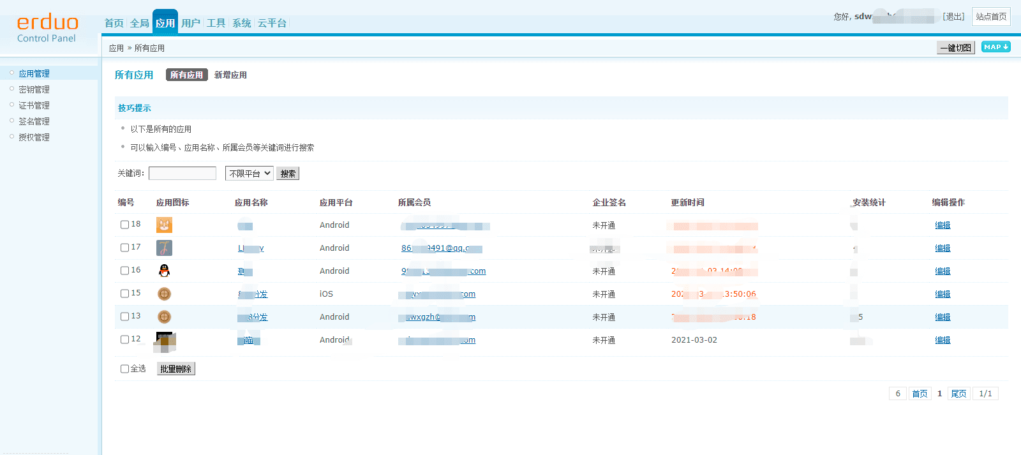This screenshot has height=455, width=1021.
Task: Click the orange rabbit icon for app 18
Action: (164, 225)
